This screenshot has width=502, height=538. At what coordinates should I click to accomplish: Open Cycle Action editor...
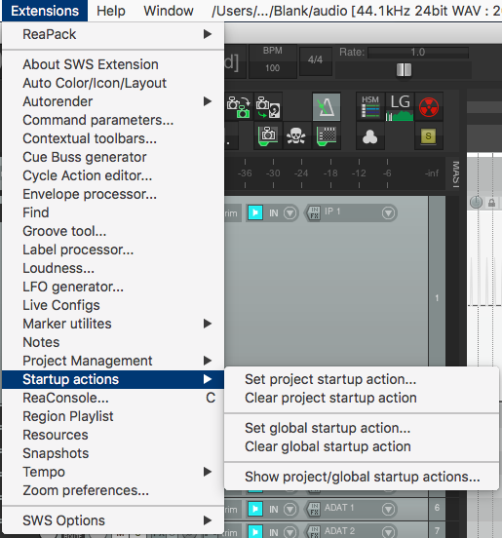(x=113, y=175)
